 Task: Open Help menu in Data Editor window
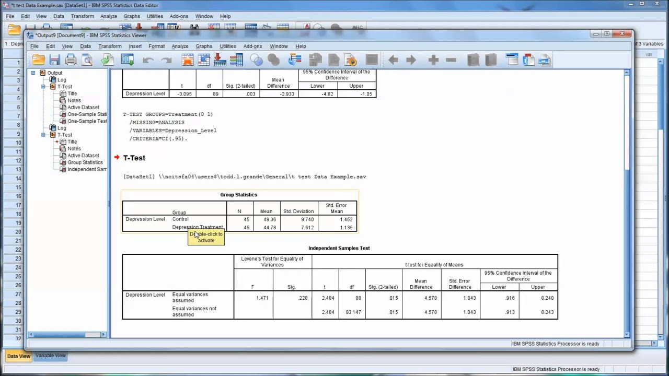[225, 16]
